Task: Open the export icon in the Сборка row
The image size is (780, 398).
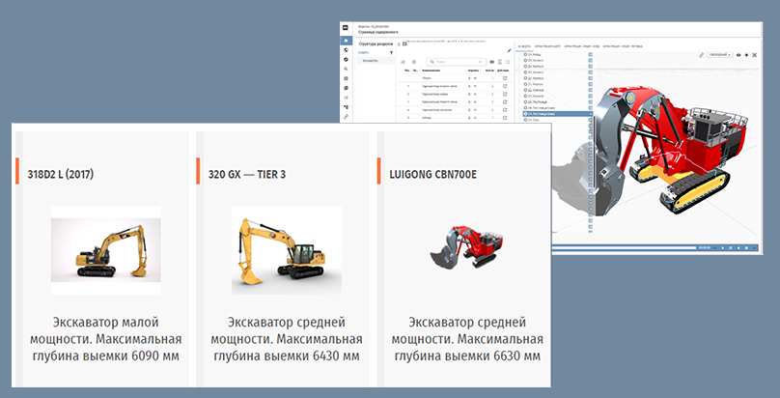Action: pyautogui.click(x=505, y=78)
